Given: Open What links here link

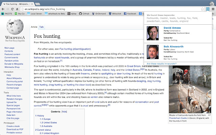Looking at the screenshot, I should 13,96.
